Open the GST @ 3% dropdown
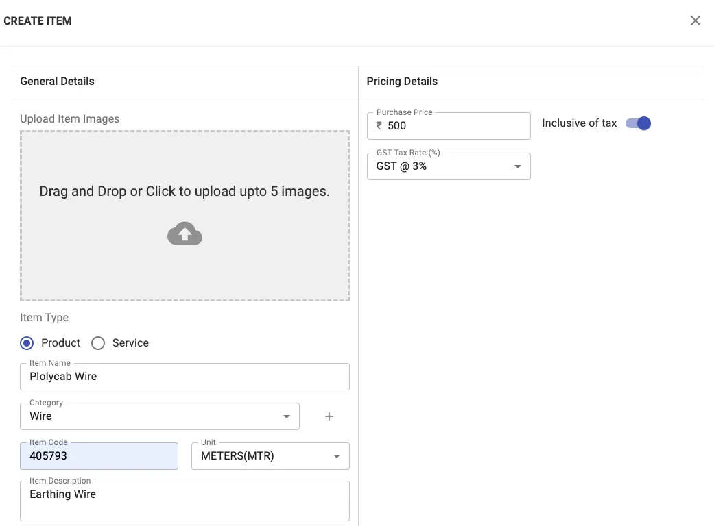Image resolution: width=714 pixels, height=526 pixels. coord(439,166)
